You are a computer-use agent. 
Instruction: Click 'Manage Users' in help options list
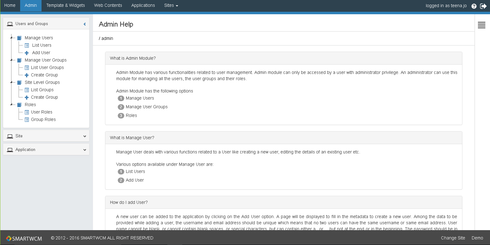point(140,98)
